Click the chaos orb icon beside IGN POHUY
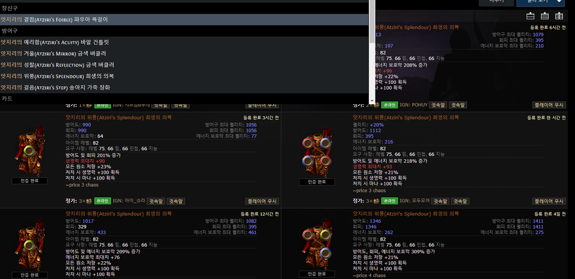 tap(376, 105)
